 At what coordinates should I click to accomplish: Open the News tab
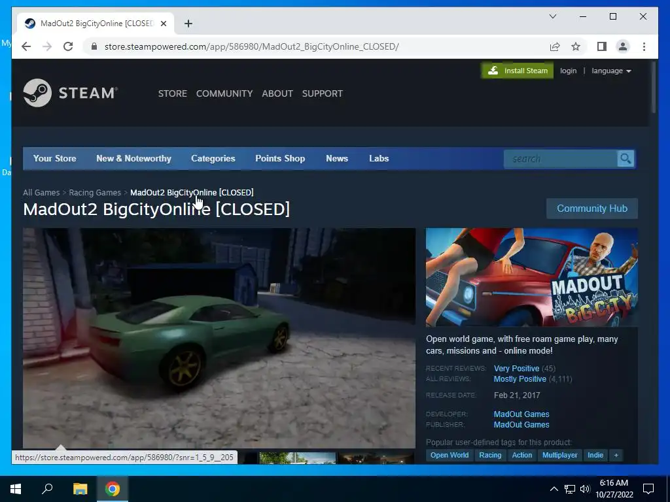[x=337, y=158]
